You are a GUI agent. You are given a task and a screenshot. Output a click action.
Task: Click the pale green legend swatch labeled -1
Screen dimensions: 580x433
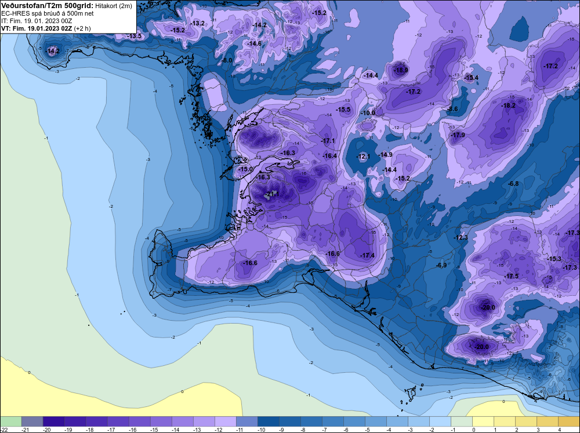point(461,421)
